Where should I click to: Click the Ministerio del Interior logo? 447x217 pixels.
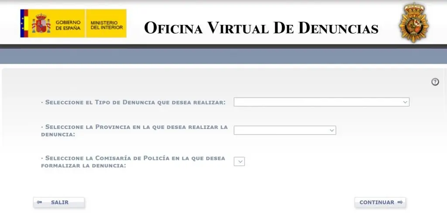106,24
